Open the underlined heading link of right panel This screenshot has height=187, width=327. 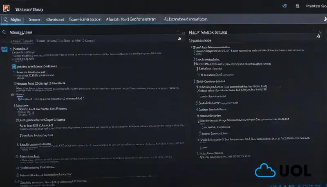click(x=208, y=32)
